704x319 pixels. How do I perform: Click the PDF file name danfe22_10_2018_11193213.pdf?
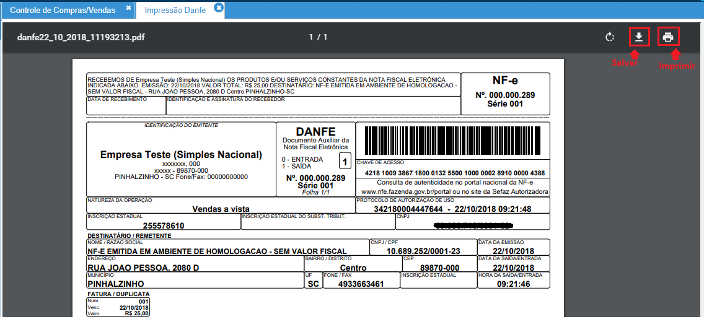[x=81, y=37]
